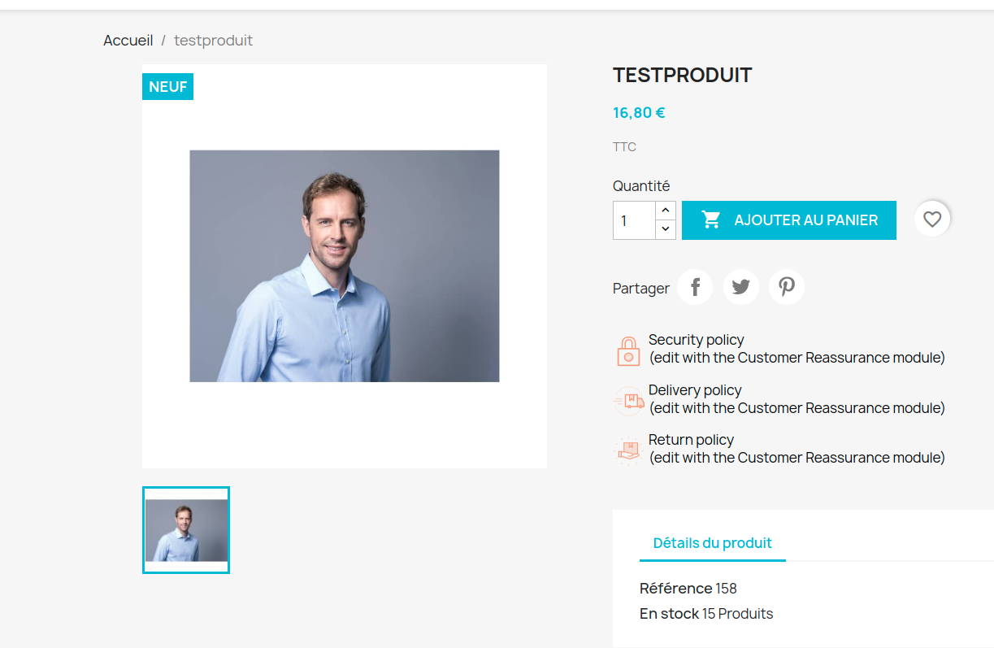
Task: Share the product on Facebook
Action: point(695,286)
